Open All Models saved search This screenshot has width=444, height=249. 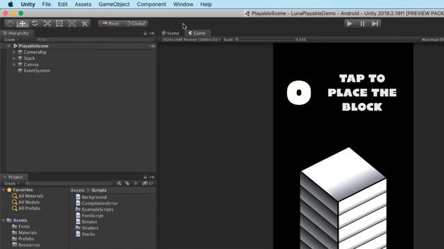click(26, 203)
